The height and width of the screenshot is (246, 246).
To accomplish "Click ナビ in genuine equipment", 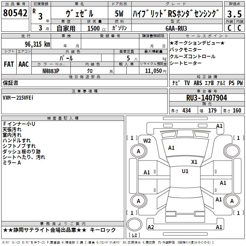I will 176,83.
